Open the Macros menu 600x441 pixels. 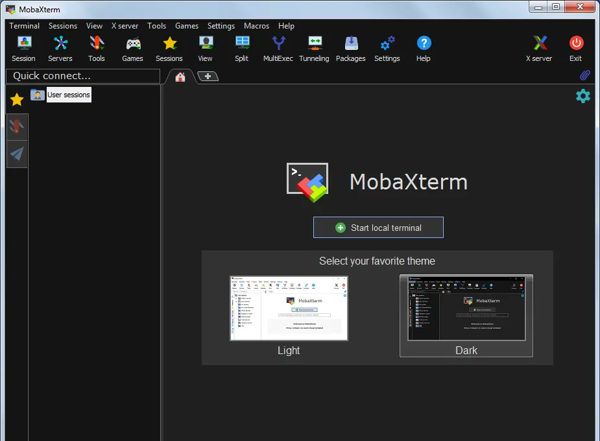(x=256, y=26)
